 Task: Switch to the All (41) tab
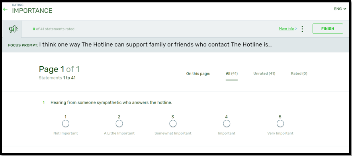pyautogui.click(x=232, y=73)
